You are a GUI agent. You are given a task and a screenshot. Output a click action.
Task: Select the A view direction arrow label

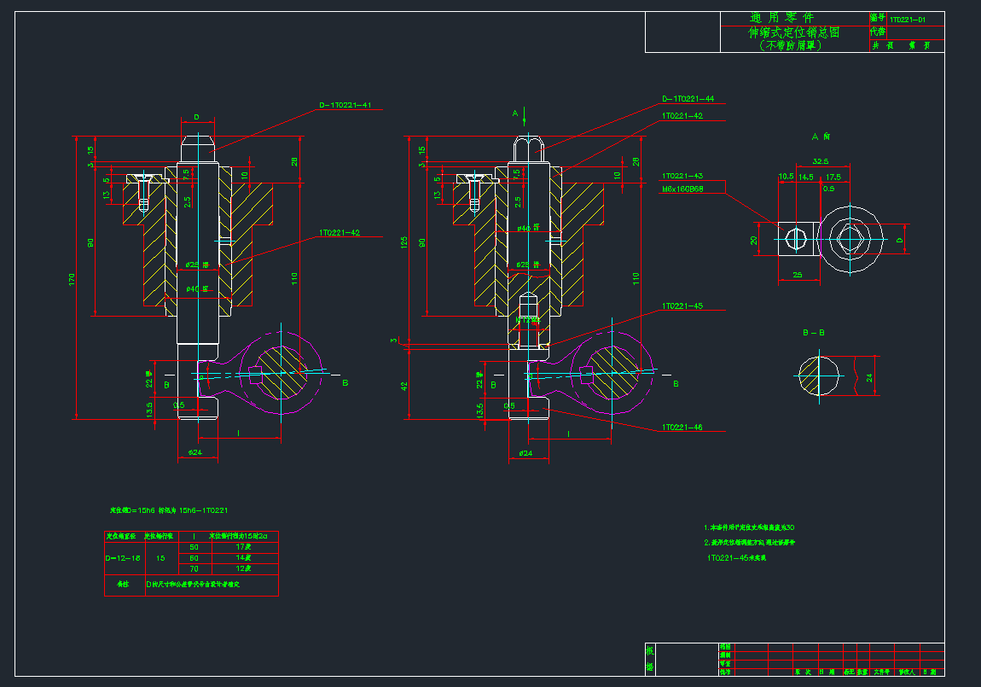[514, 113]
